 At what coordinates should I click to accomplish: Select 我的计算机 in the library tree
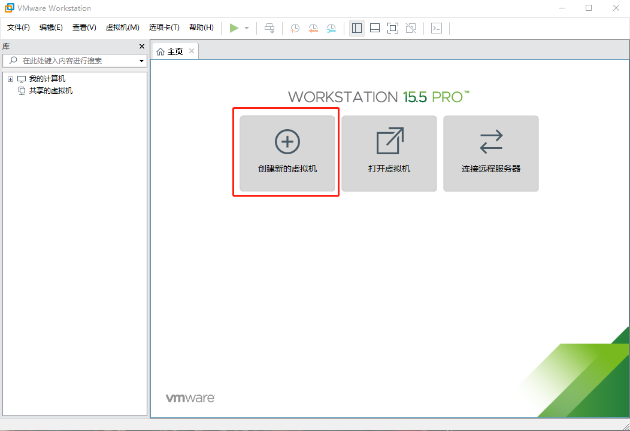click(x=47, y=79)
